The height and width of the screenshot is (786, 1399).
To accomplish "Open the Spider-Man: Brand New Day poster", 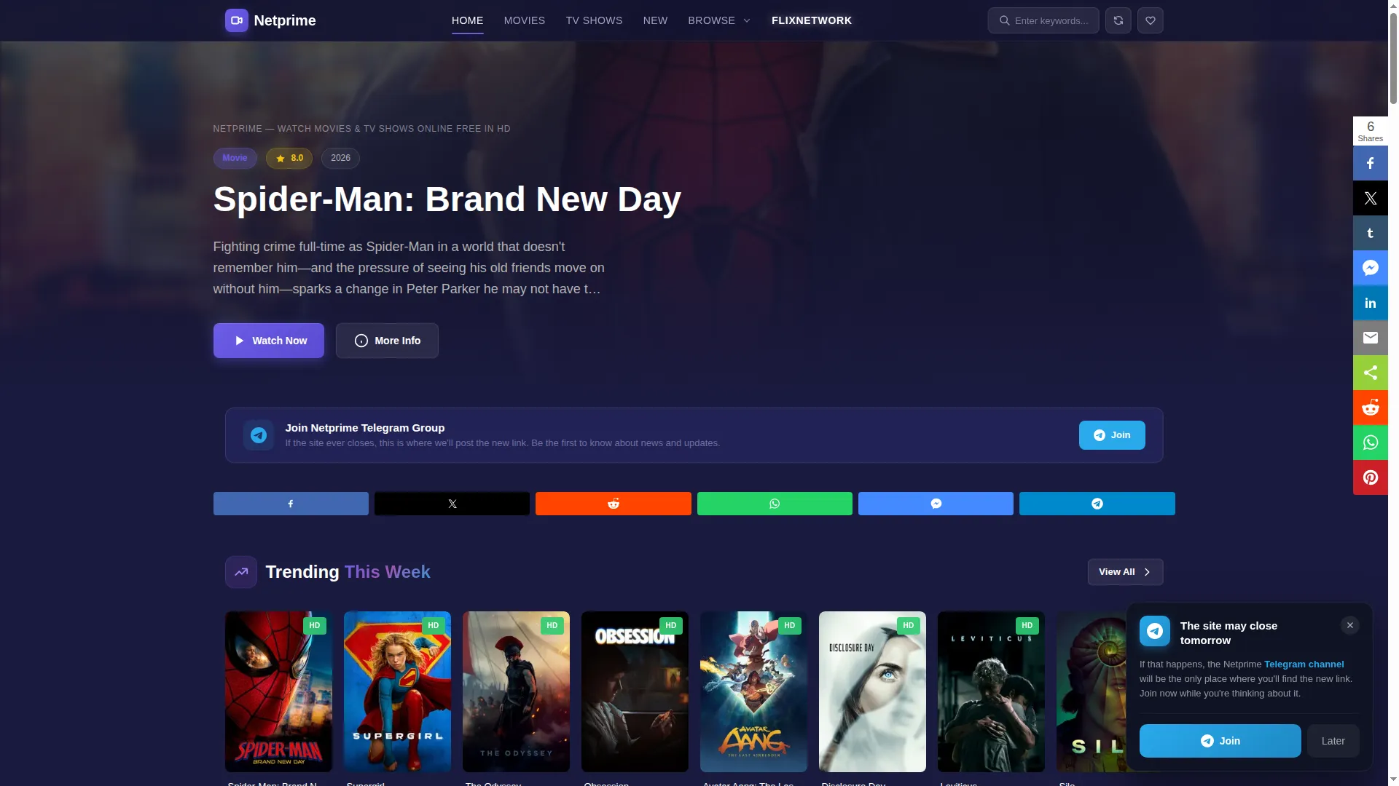I will (278, 691).
